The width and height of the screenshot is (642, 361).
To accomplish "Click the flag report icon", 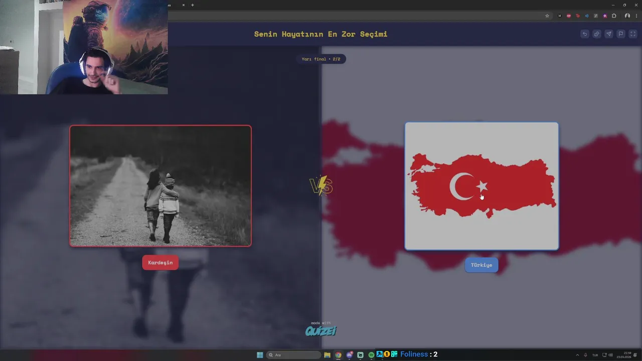I will 621,34.
